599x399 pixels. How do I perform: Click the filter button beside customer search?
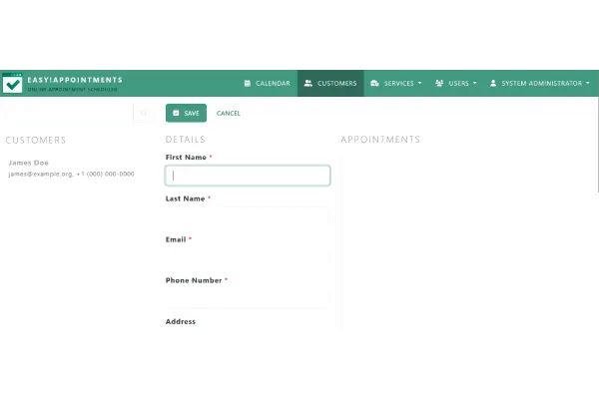[143, 114]
